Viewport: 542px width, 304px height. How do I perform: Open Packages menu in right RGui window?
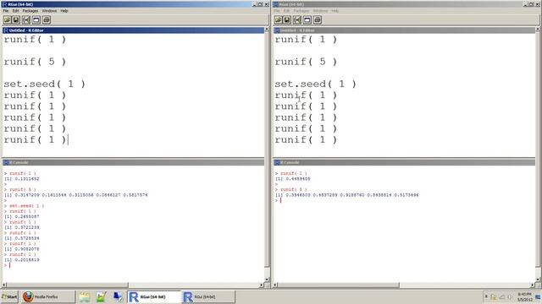301,11
